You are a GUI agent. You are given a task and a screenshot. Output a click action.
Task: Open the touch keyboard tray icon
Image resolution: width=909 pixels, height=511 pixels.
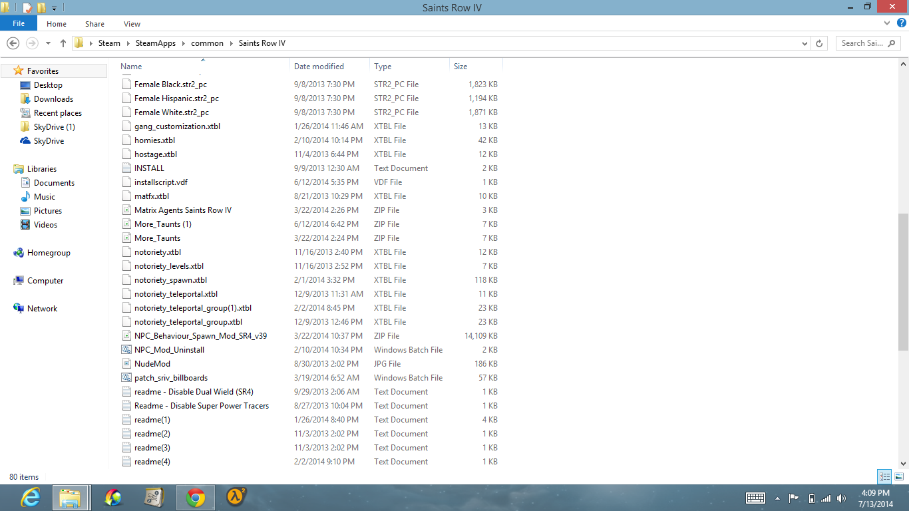coord(755,498)
